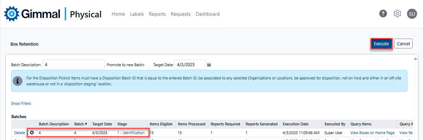The image size is (423, 140).
Task: Click the Gimmal gear logo
Action: (11, 14)
